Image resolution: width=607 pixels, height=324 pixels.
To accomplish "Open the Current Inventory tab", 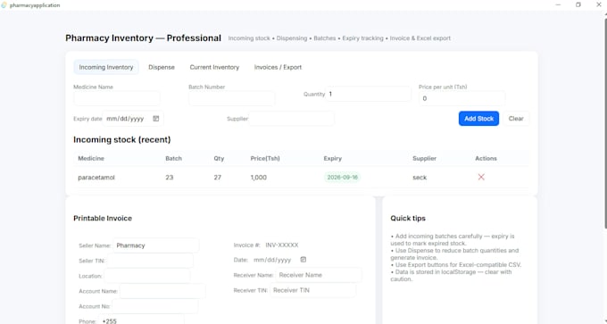I will click(x=214, y=67).
